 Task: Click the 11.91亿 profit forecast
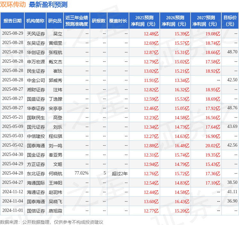click(151, 80)
